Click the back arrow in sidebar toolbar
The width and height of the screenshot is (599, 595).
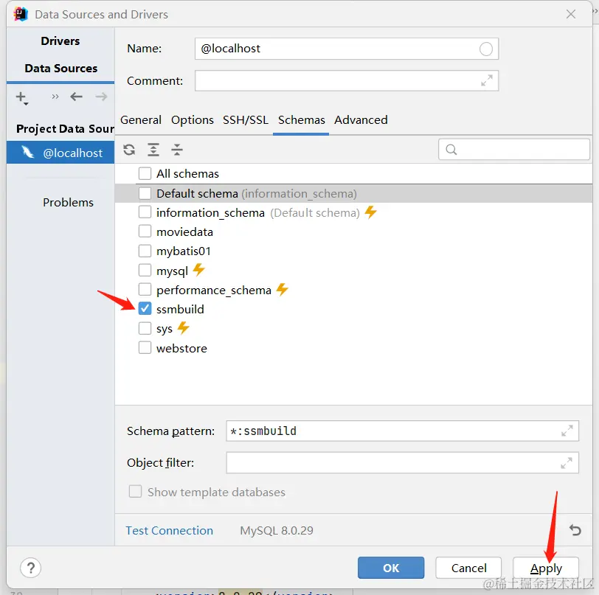coord(77,97)
